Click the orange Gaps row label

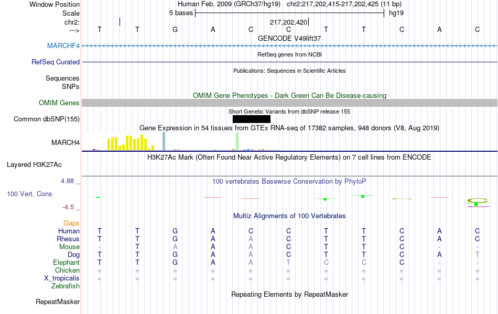(71, 223)
